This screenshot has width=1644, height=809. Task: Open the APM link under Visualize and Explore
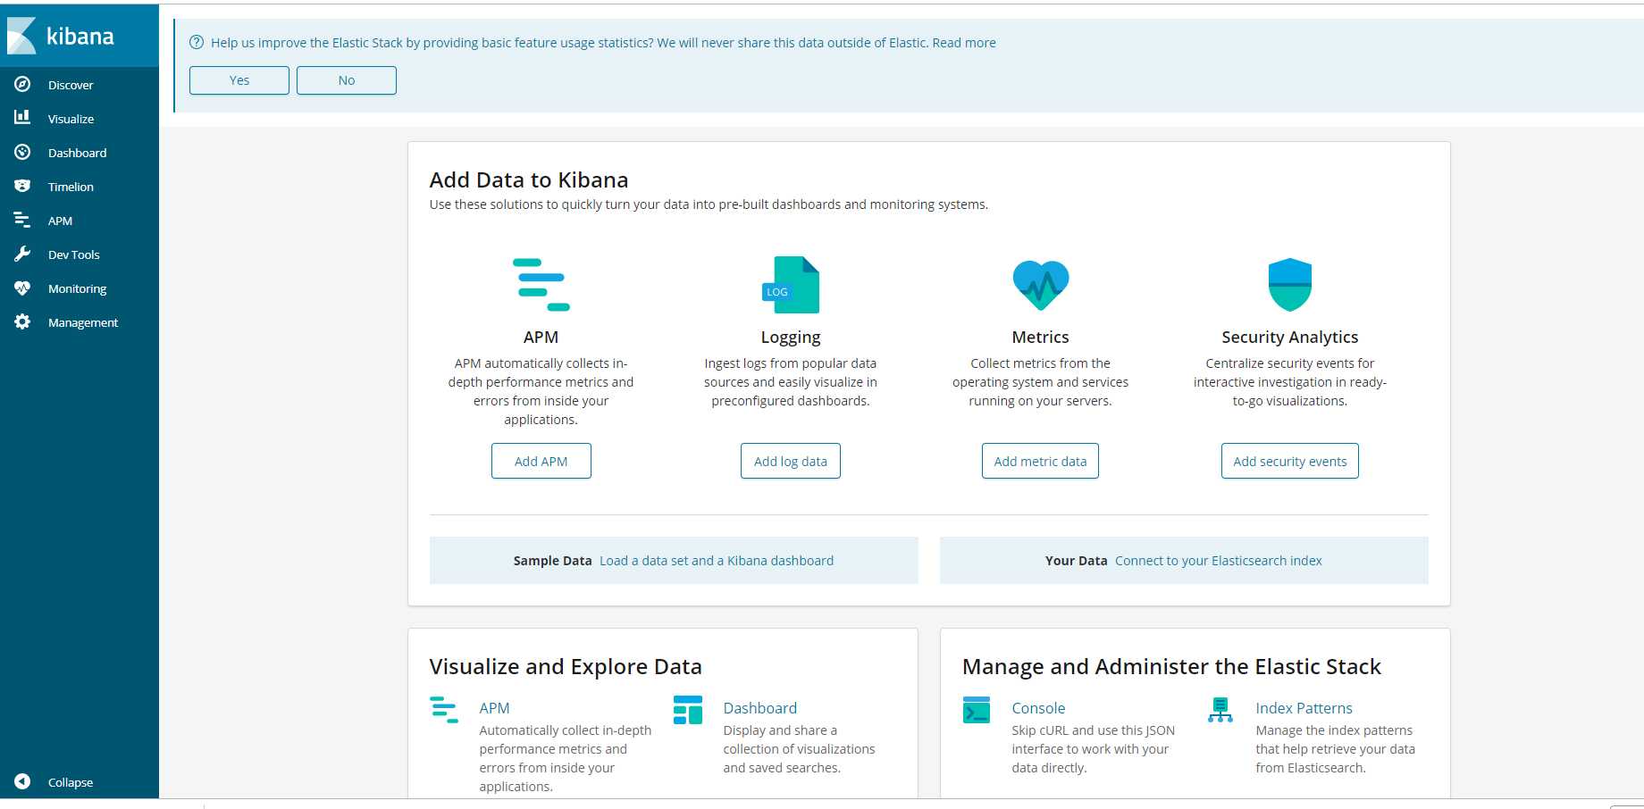(x=494, y=708)
